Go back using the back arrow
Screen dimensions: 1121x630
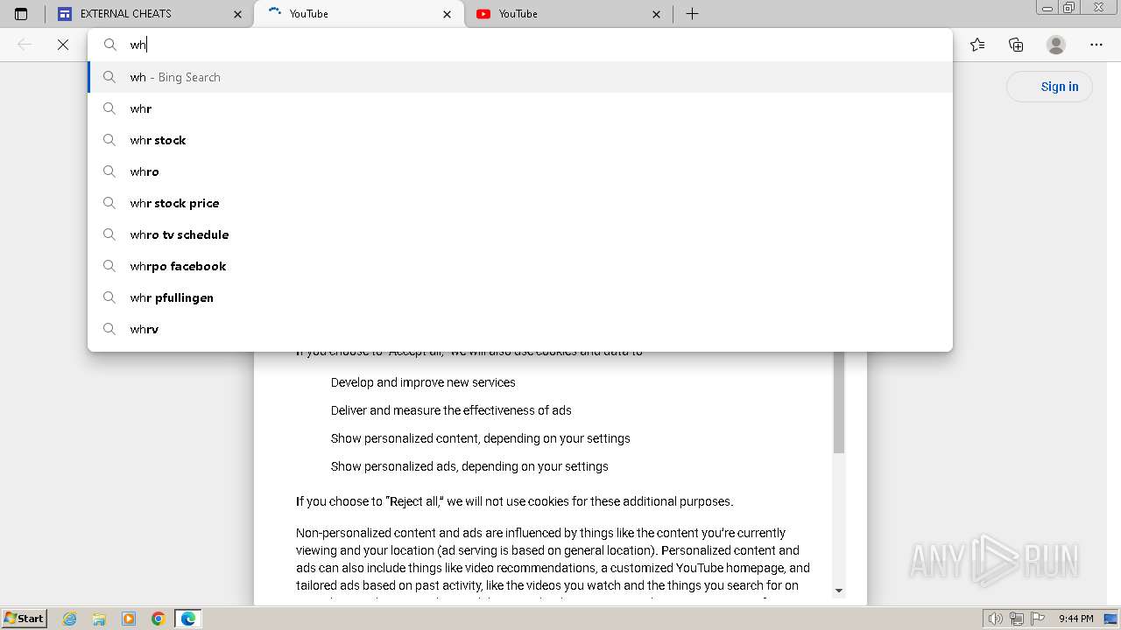point(25,44)
